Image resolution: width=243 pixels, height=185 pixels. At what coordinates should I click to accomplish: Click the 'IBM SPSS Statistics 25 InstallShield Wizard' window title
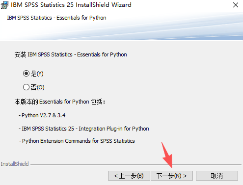point(71,5)
